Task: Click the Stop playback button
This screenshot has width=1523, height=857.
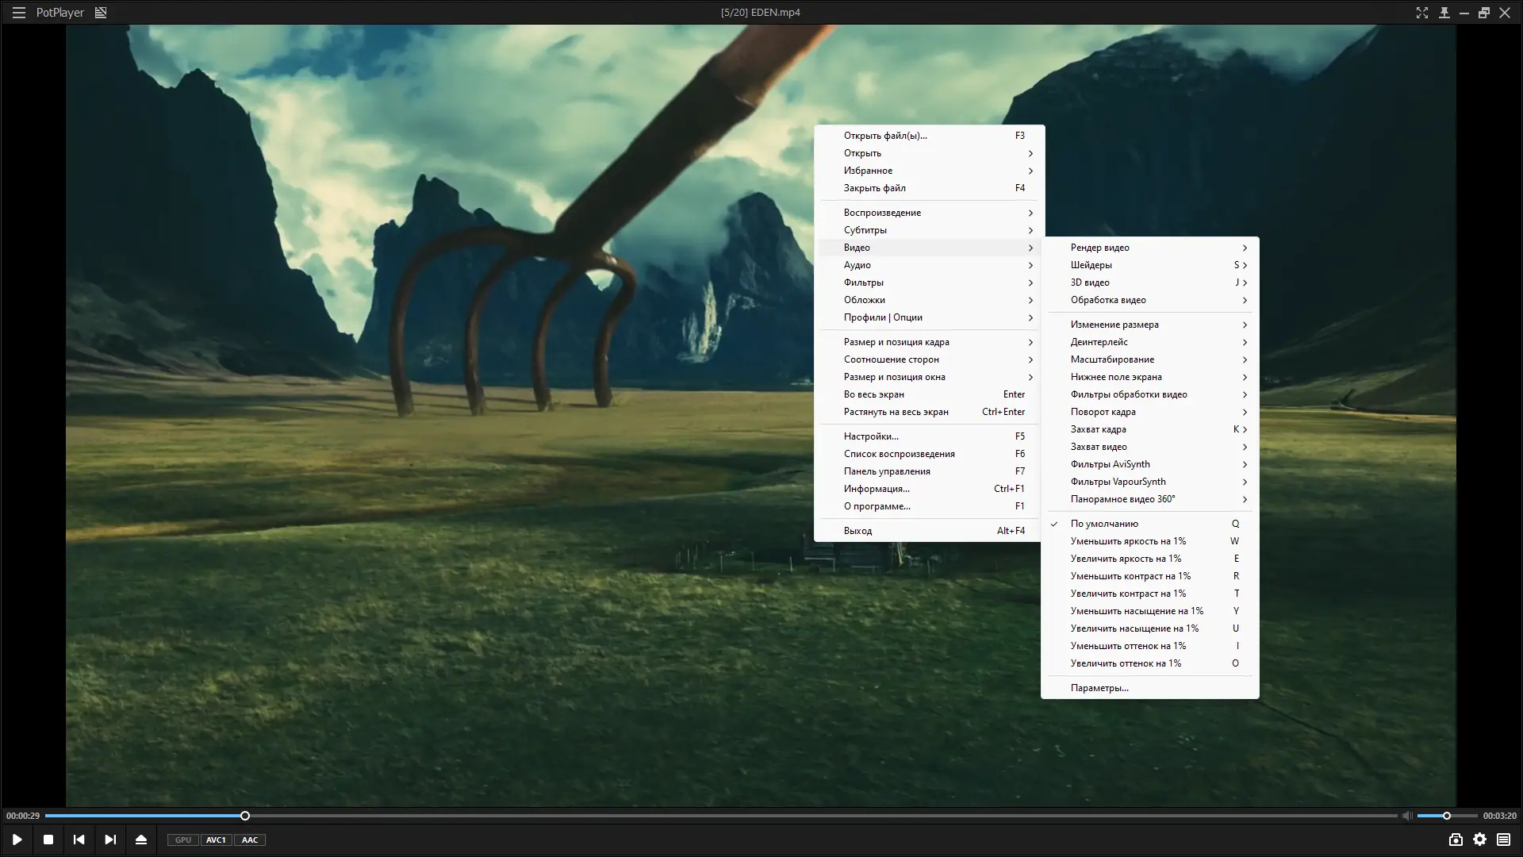Action: click(48, 840)
